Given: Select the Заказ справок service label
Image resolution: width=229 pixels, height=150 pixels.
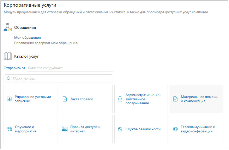Looking at the screenshot, I should coord(82,99).
